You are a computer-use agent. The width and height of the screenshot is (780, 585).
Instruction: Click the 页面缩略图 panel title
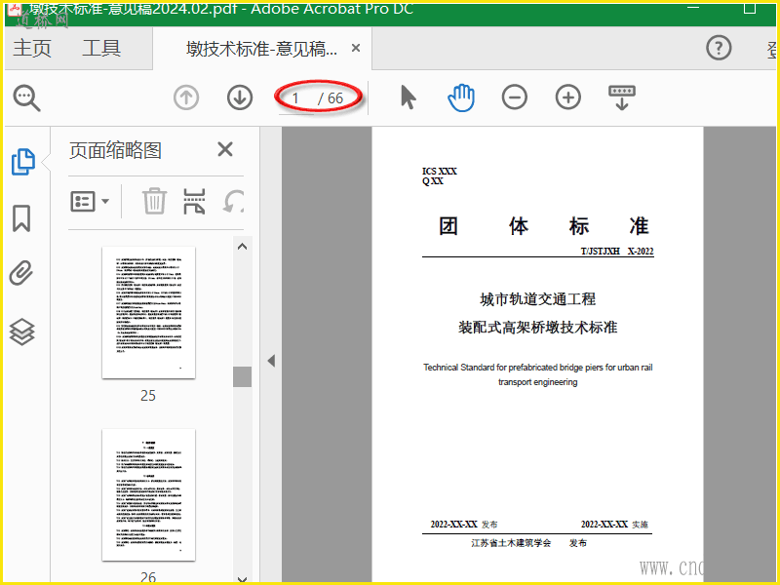(x=115, y=150)
